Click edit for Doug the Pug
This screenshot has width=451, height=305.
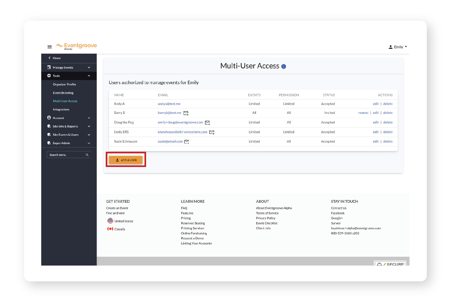point(376,123)
